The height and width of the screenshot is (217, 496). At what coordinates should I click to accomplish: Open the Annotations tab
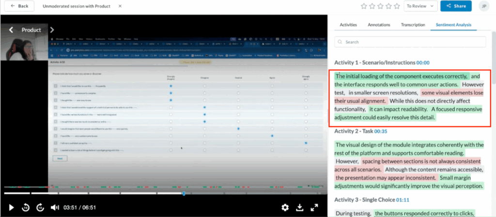379,24
